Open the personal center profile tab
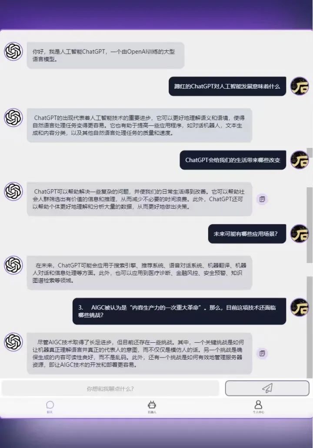Screen dimensions: 313x448 [x=258, y=407]
